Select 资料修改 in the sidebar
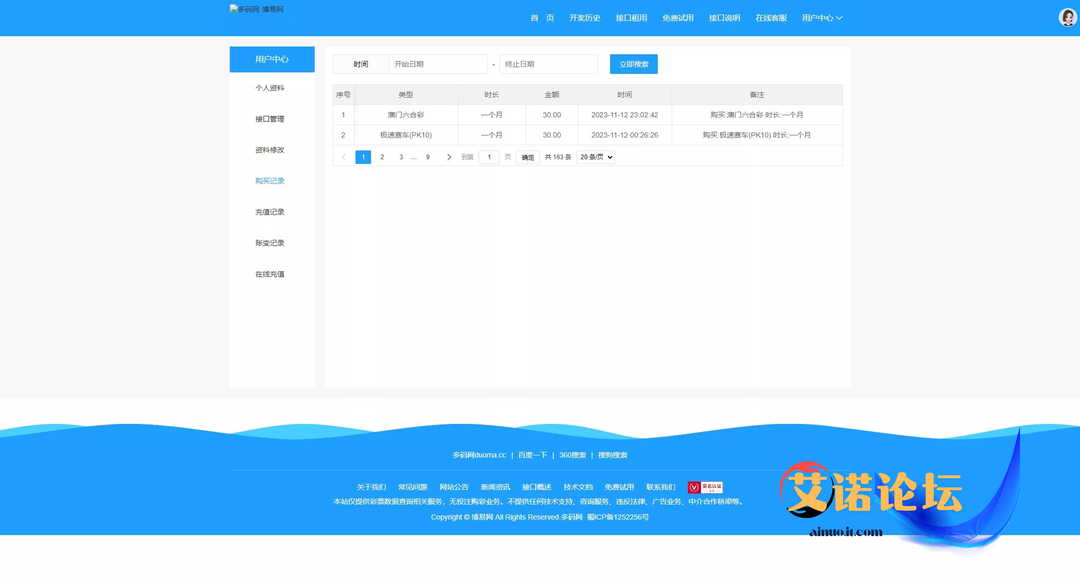 (270, 150)
